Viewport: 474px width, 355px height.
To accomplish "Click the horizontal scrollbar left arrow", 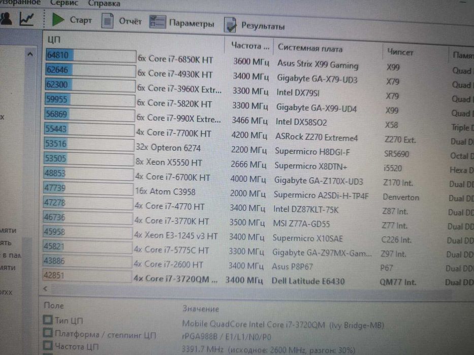I will pos(45,289).
